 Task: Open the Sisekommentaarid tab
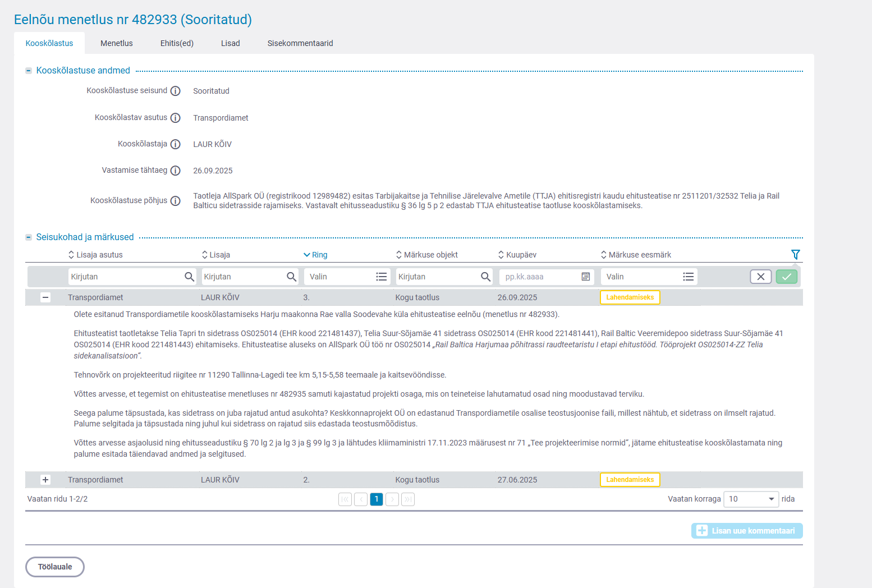[x=300, y=43]
